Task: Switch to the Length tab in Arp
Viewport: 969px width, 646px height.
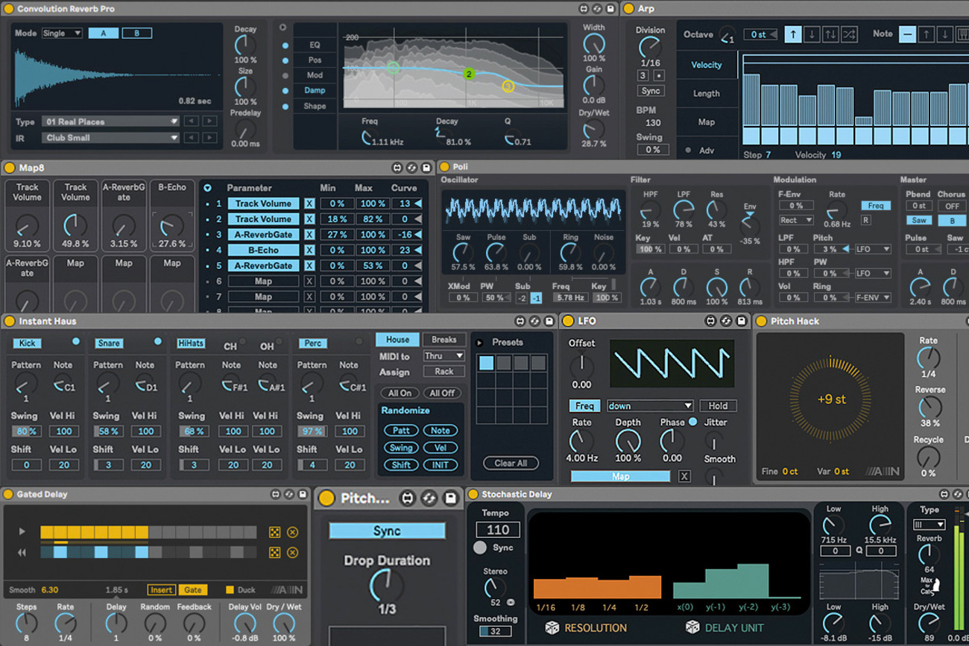Action: (706, 93)
